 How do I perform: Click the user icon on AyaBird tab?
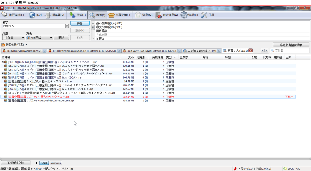click(4, 51)
